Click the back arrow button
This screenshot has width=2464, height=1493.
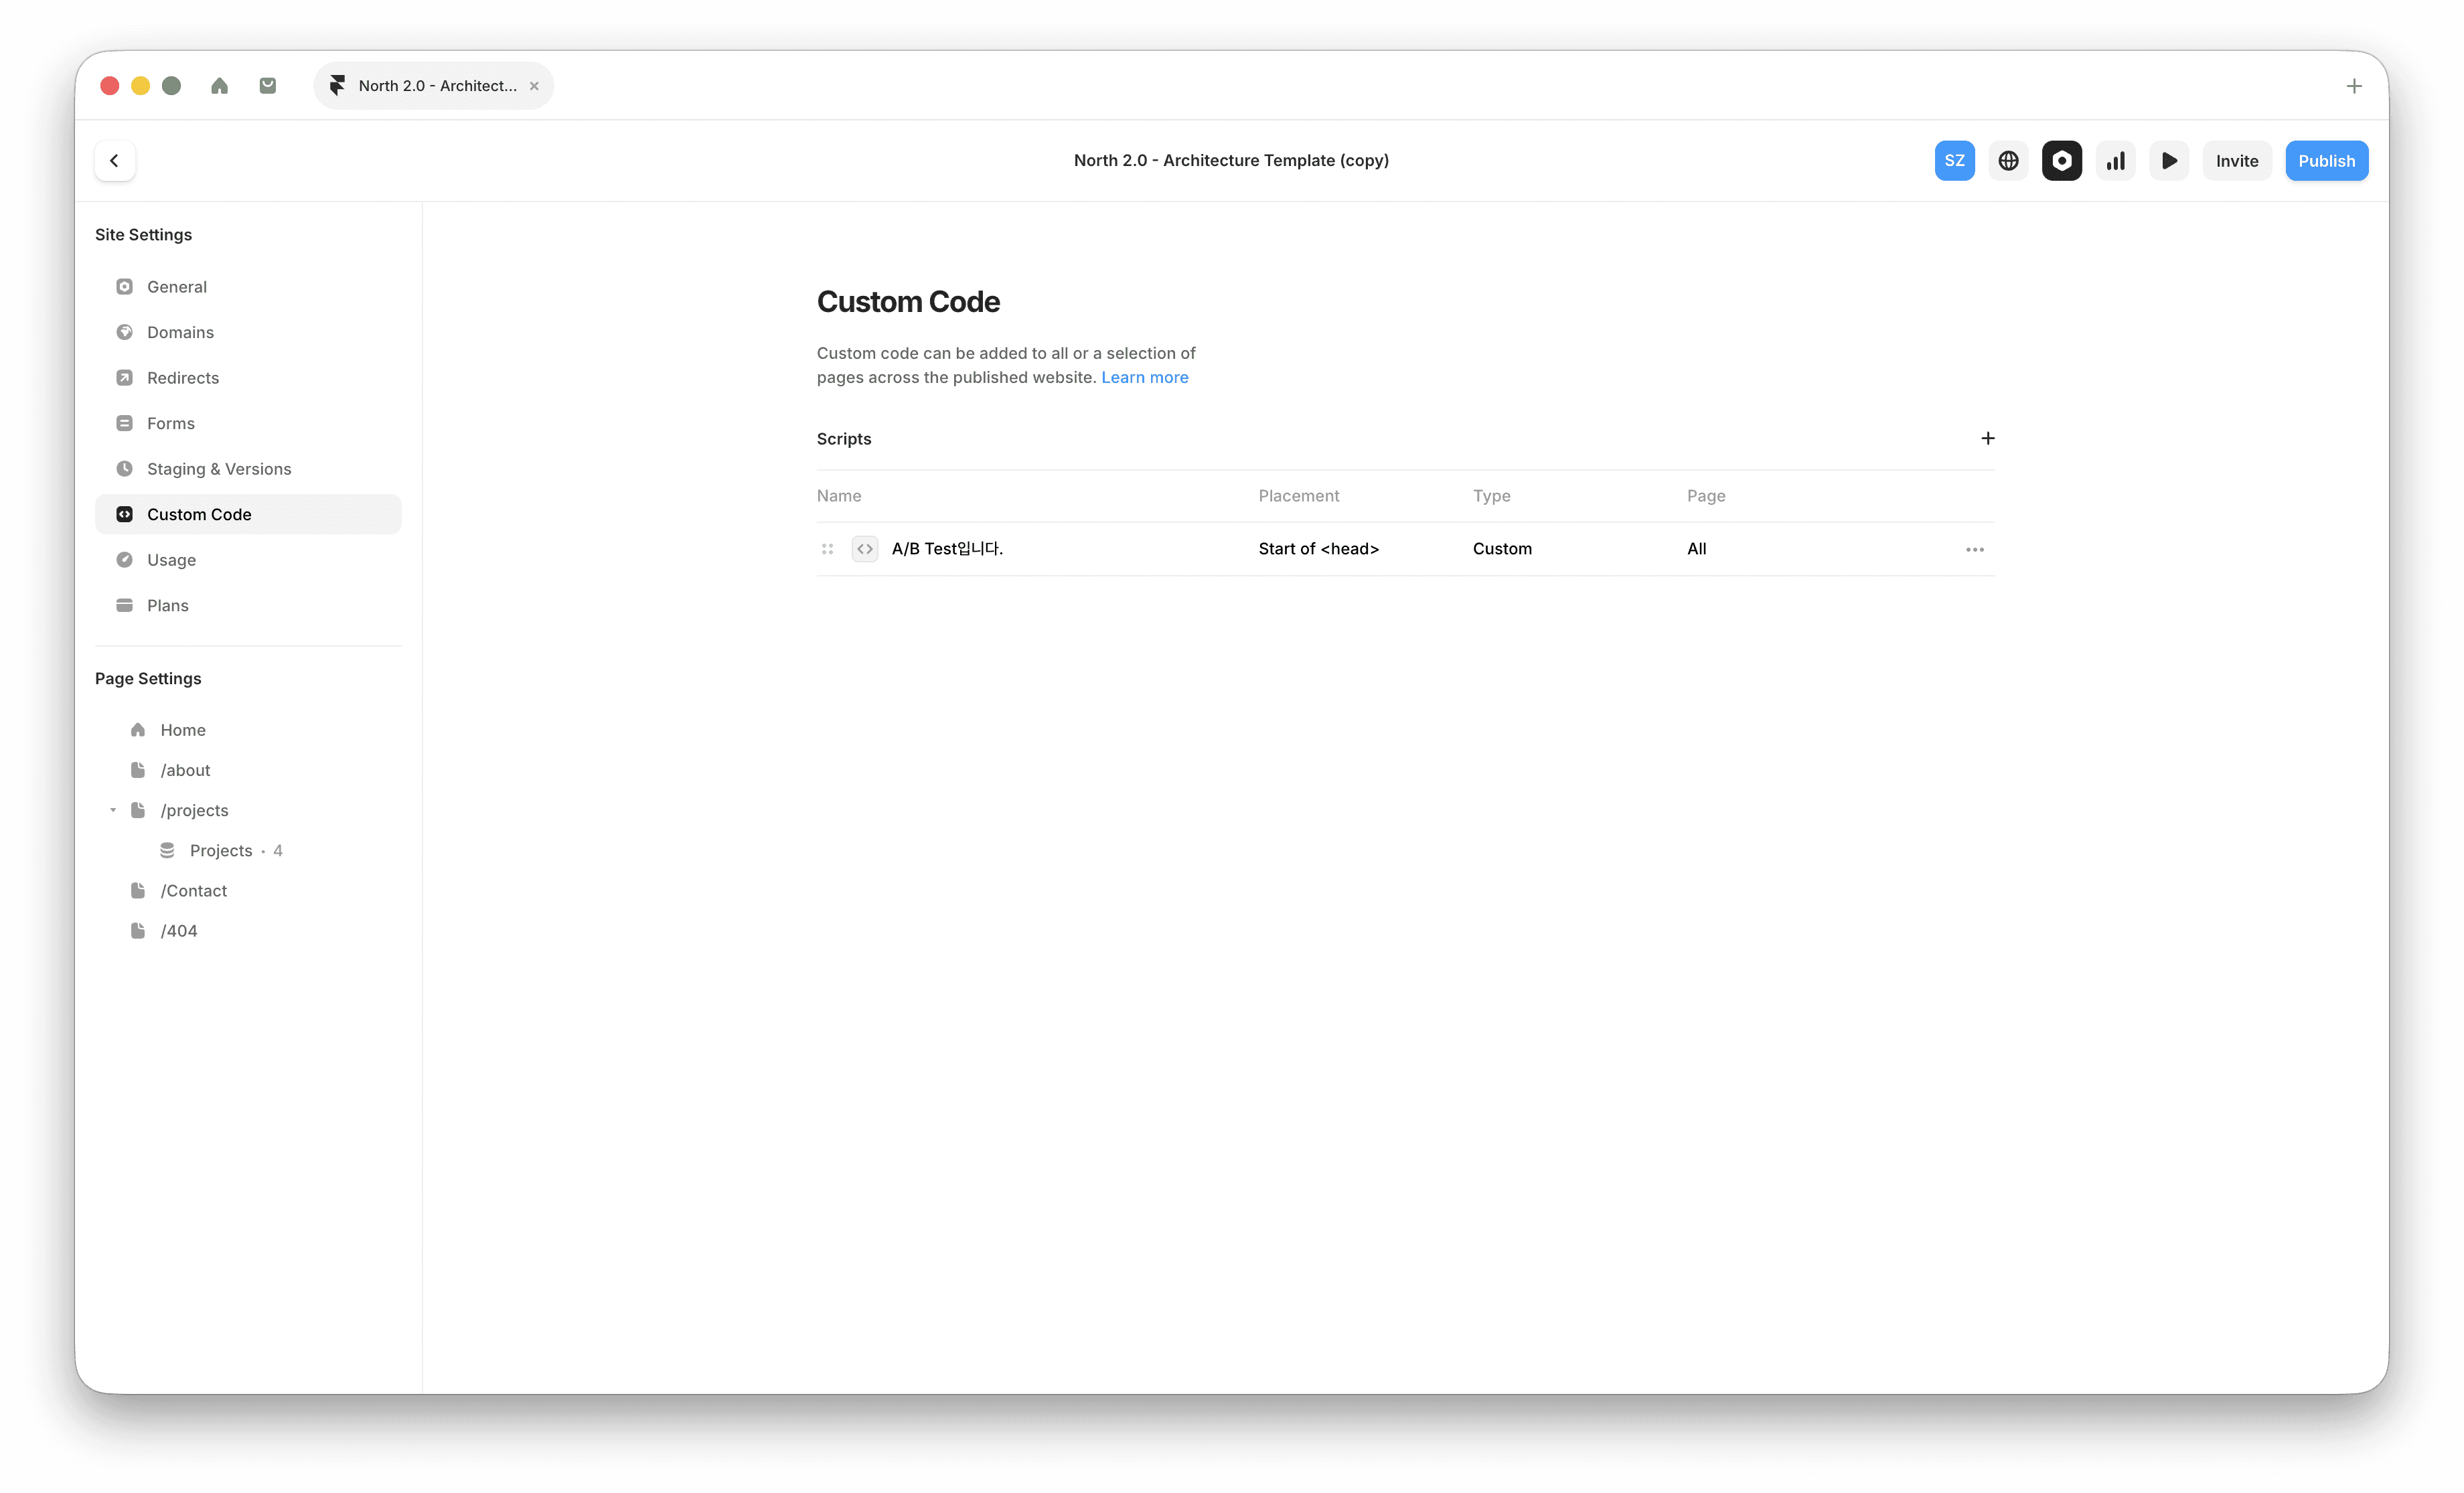114,161
